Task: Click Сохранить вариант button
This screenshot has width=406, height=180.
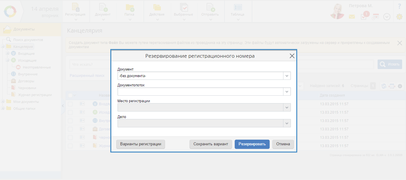Action: 210,144
